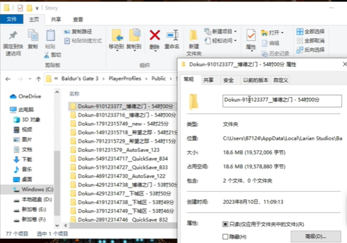Image resolution: width=347 pixels, height=243 pixels.
Task: Switch to Home (主页) ribbon tab
Action: click(34, 19)
